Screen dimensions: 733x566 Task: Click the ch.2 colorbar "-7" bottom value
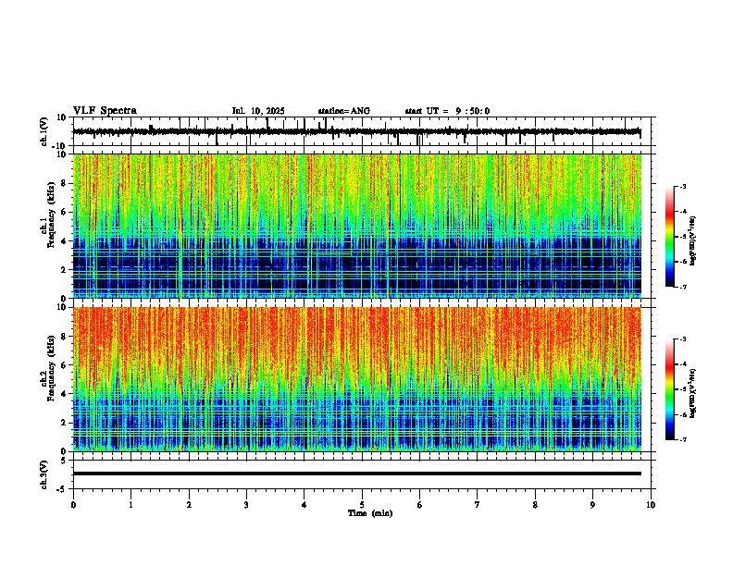tap(683, 439)
